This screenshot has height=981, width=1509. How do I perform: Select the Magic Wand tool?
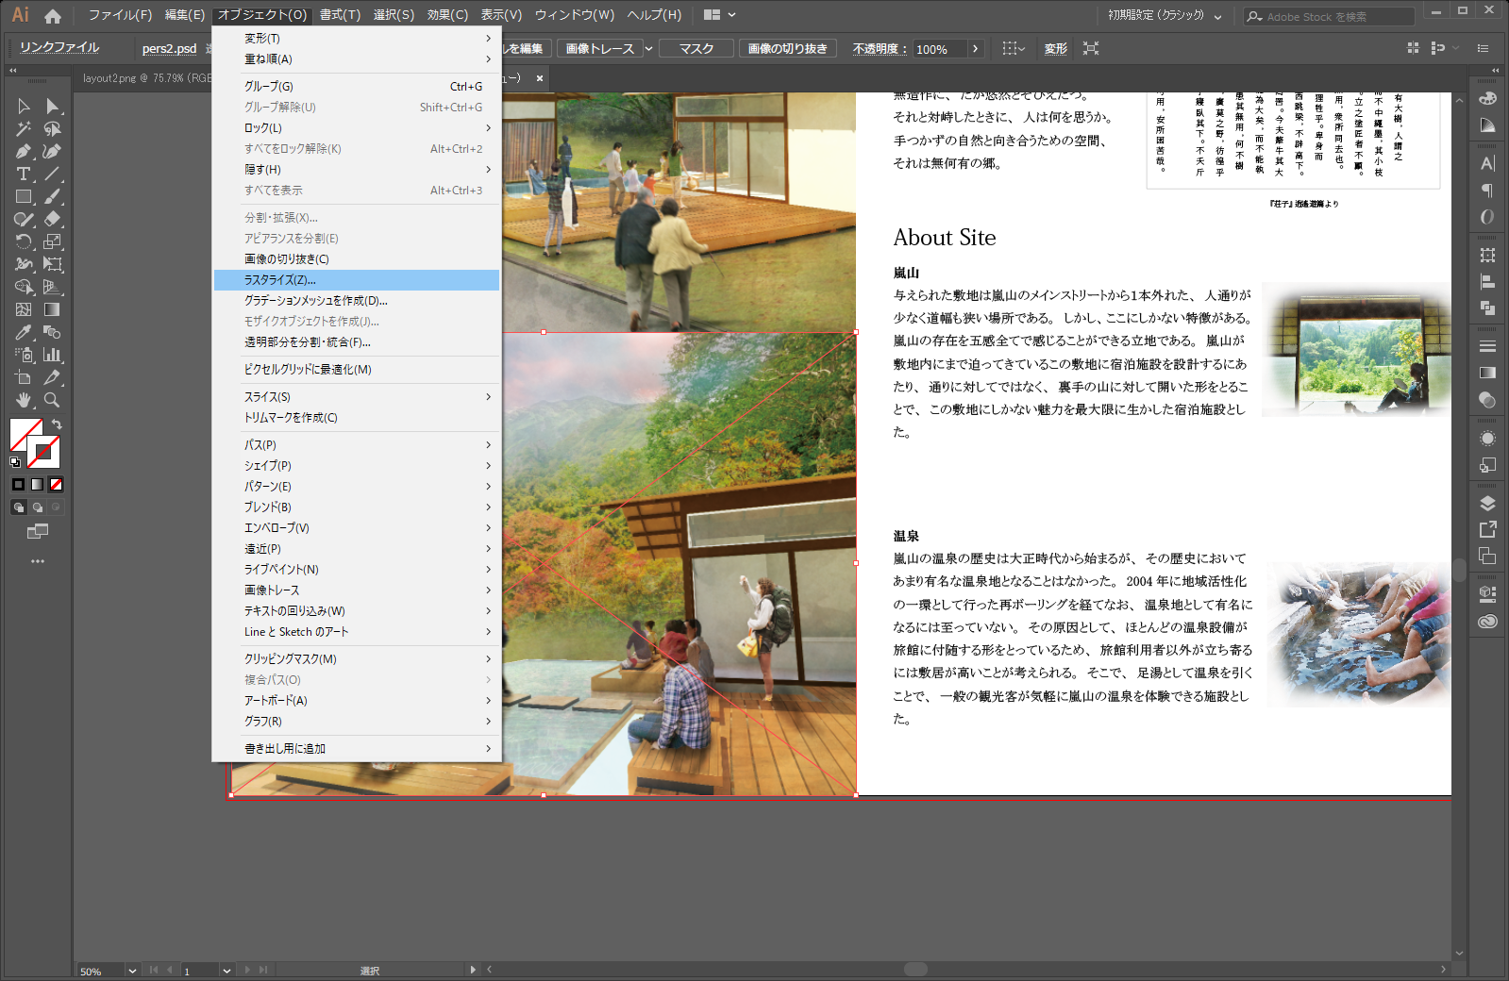point(24,128)
